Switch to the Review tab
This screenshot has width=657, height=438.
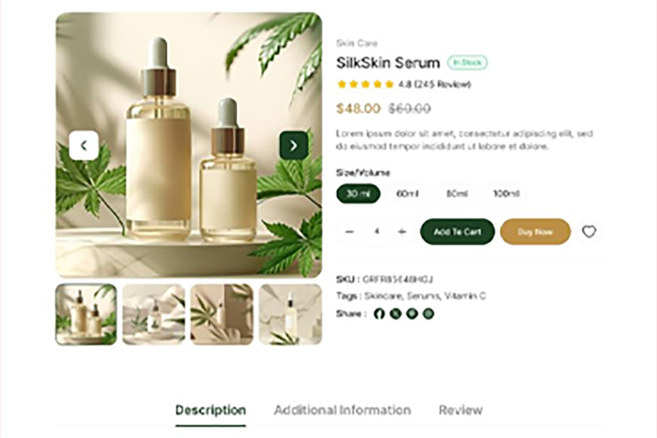pyautogui.click(x=461, y=410)
